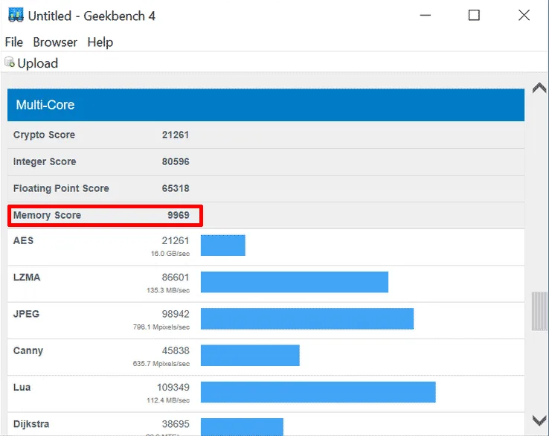The height and width of the screenshot is (436, 549).
Task: Click the Lua result bar
Action: tap(318, 392)
